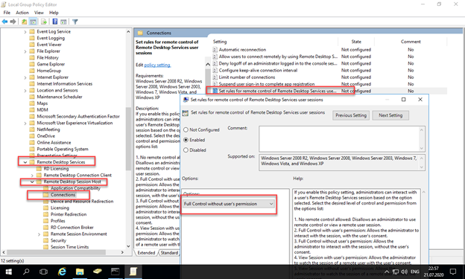Click the policy setting link
The image size is (465, 279).
pyautogui.click(x=157, y=65)
